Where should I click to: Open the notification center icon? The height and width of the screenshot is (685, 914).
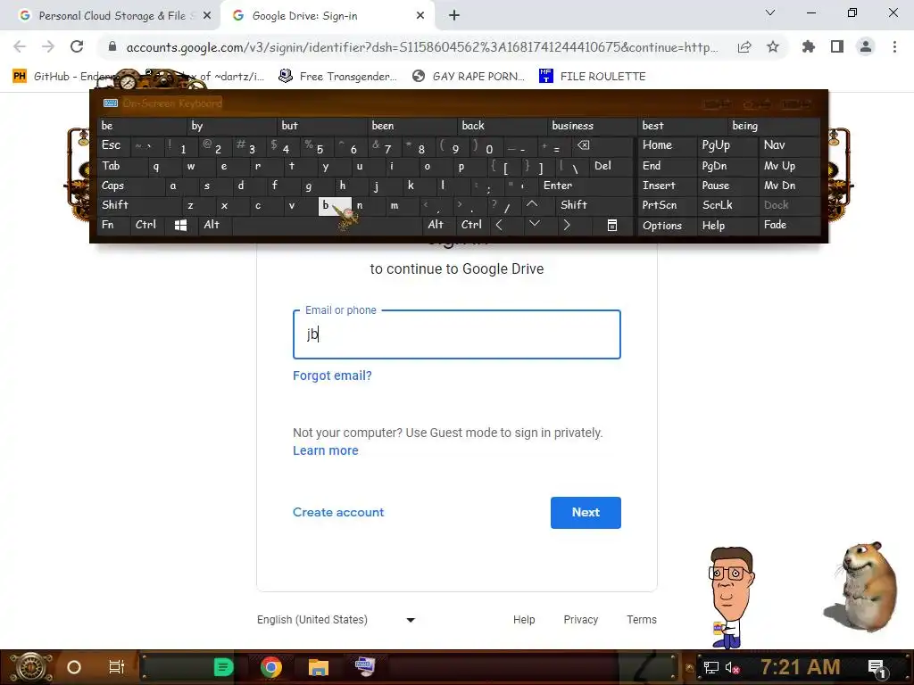coord(877,667)
